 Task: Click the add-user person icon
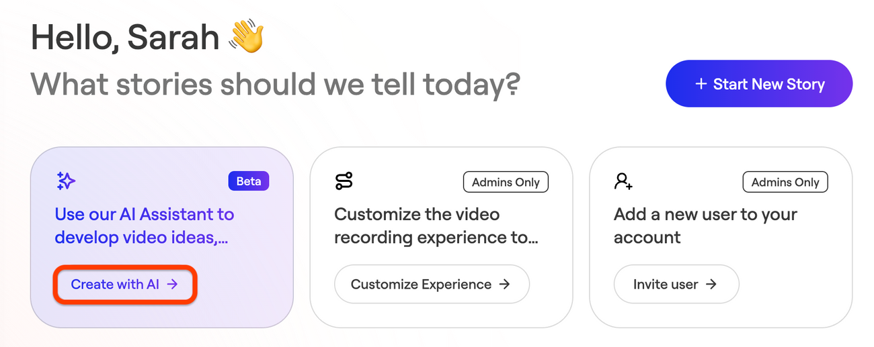(623, 181)
